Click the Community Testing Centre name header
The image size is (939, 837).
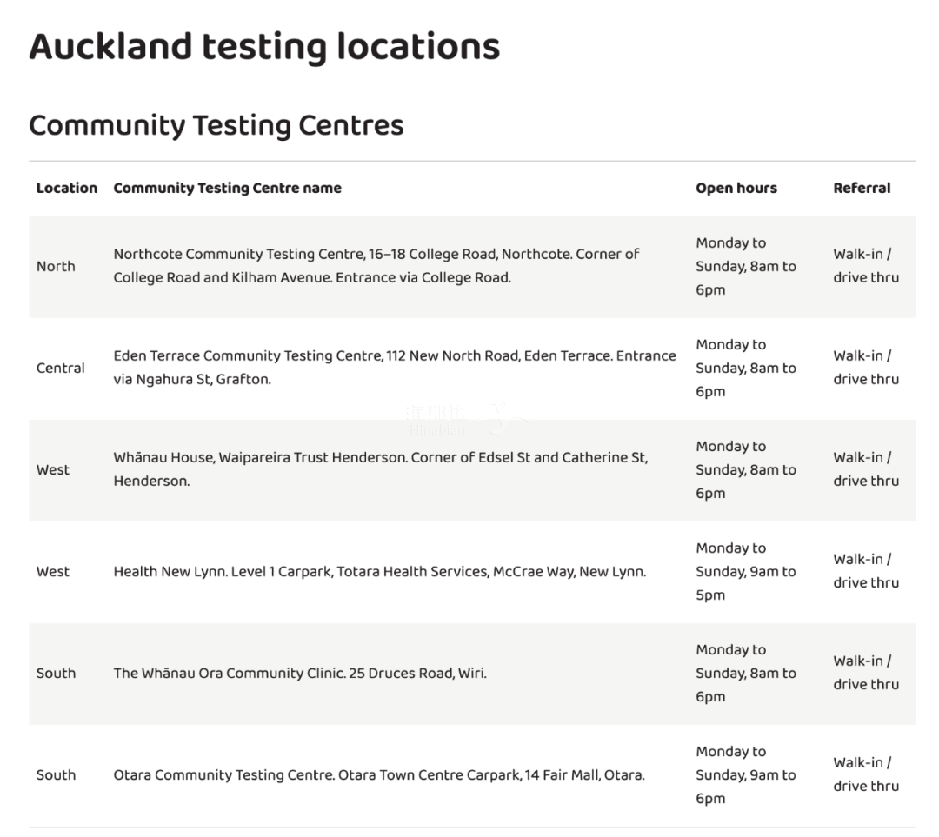coord(228,188)
